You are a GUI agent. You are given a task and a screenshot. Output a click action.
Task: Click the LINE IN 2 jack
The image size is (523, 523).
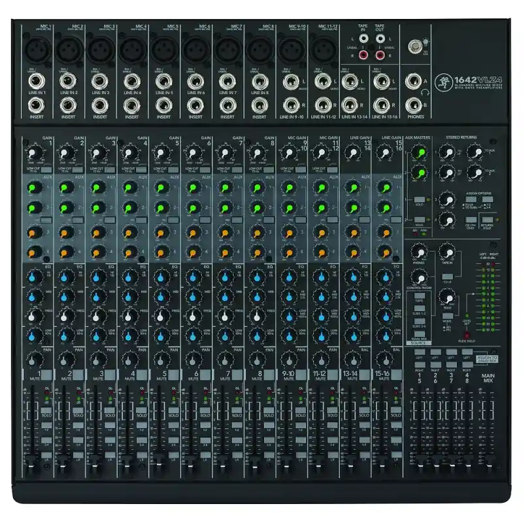tap(68, 80)
